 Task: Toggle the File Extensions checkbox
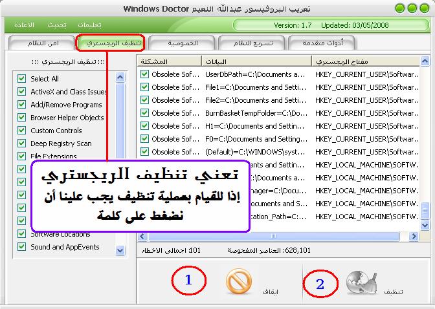(21, 156)
